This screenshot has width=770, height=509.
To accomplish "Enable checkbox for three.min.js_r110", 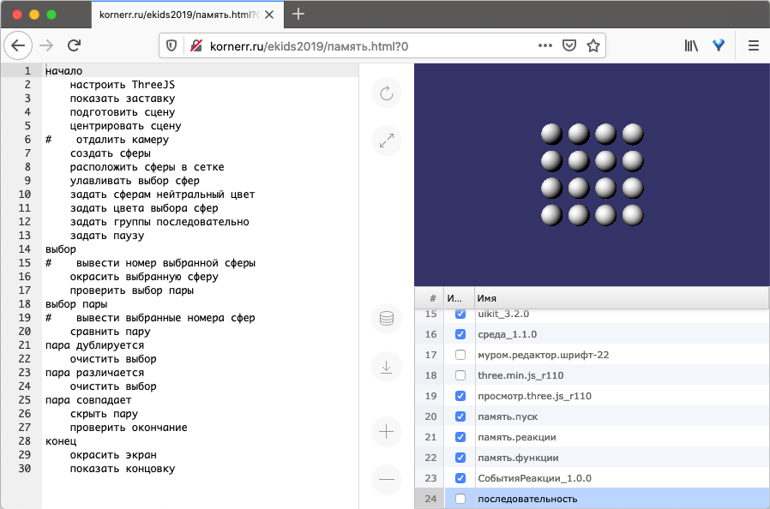I will coord(460,375).
